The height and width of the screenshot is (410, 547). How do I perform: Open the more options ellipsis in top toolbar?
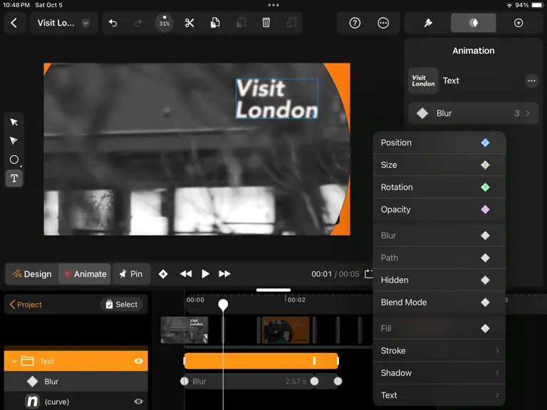[x=383, y=23]
